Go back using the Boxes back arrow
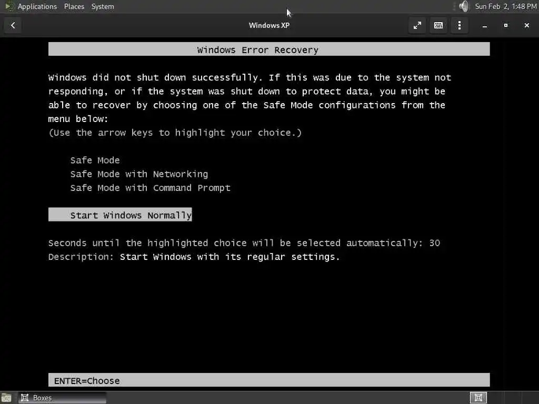Viewport: 539px width, 404px height. click(13, 25)
